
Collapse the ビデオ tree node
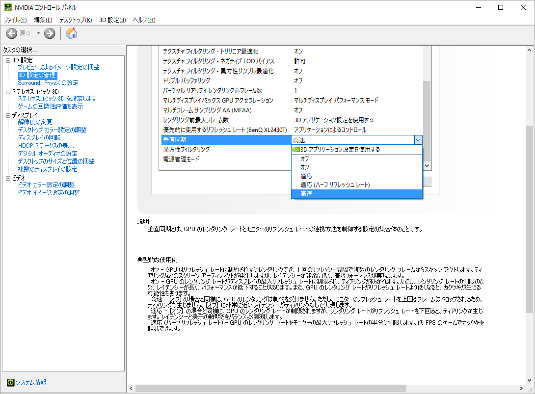point(8,178)
